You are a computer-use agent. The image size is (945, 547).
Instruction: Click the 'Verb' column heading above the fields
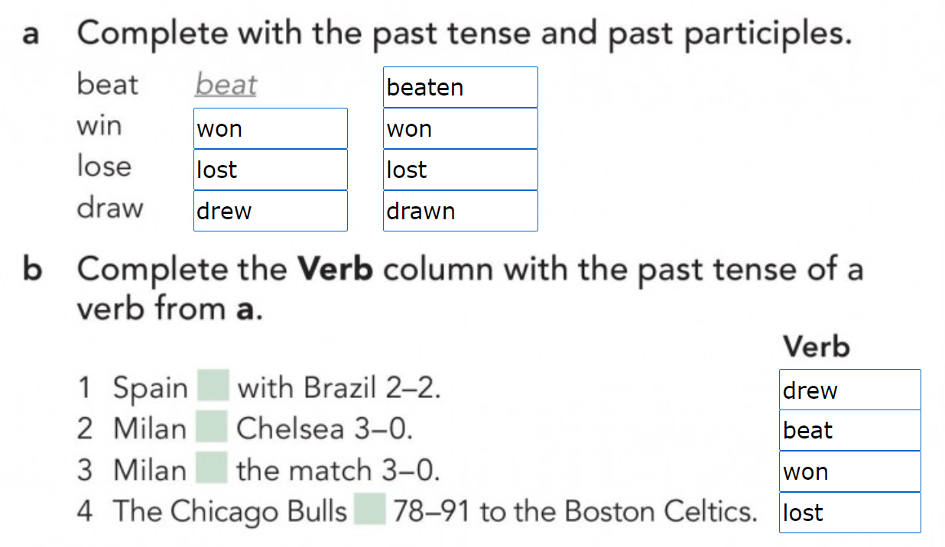tap(816, 347)
